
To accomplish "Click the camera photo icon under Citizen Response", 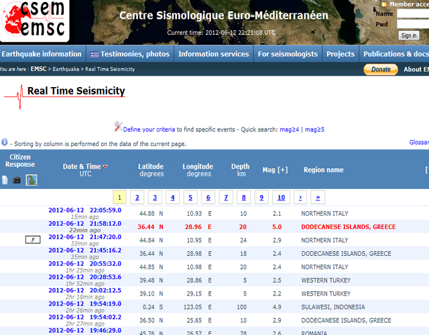I will click(x=17, y=180).
